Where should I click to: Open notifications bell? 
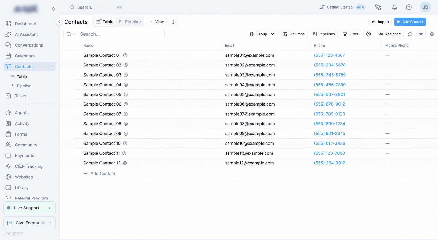(395, 7)
